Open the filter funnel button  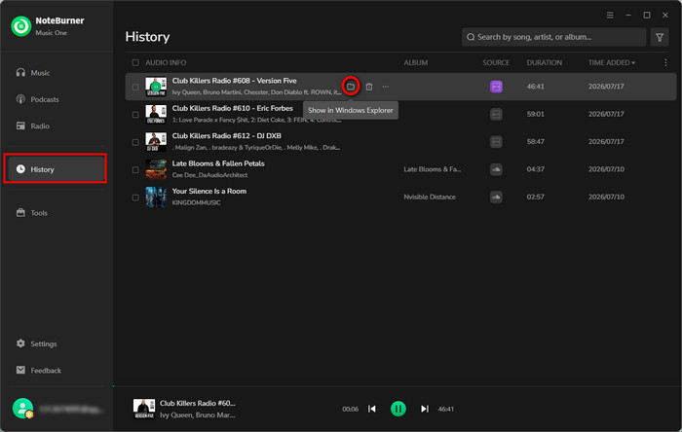point(660,37)
